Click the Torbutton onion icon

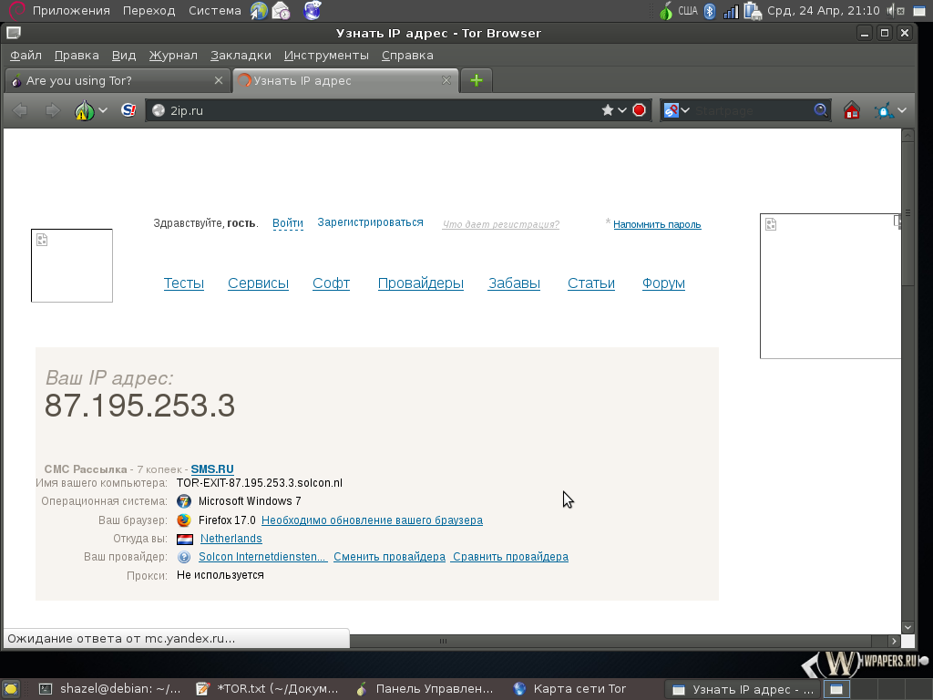click(85, 110)
